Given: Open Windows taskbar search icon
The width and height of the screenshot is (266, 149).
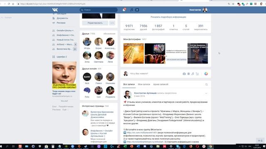Looking at the screenshot, I should click(7, 147).
